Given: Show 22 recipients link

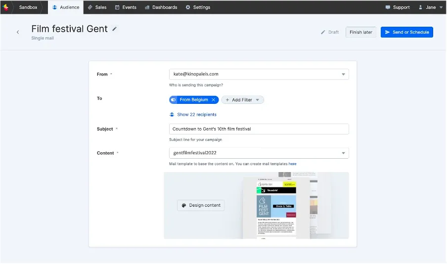Looking at the screenshot, I should coord(193,115).
